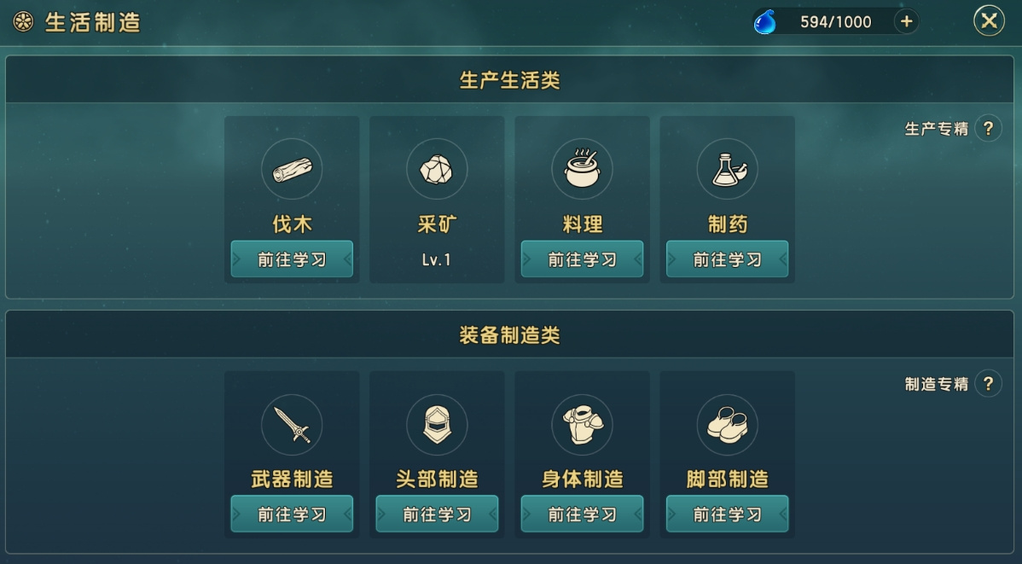The width and height of the screenshot is (1022, 564).
Task: Click 前往学习 under 武器制造
Action: tap(292, 514)
